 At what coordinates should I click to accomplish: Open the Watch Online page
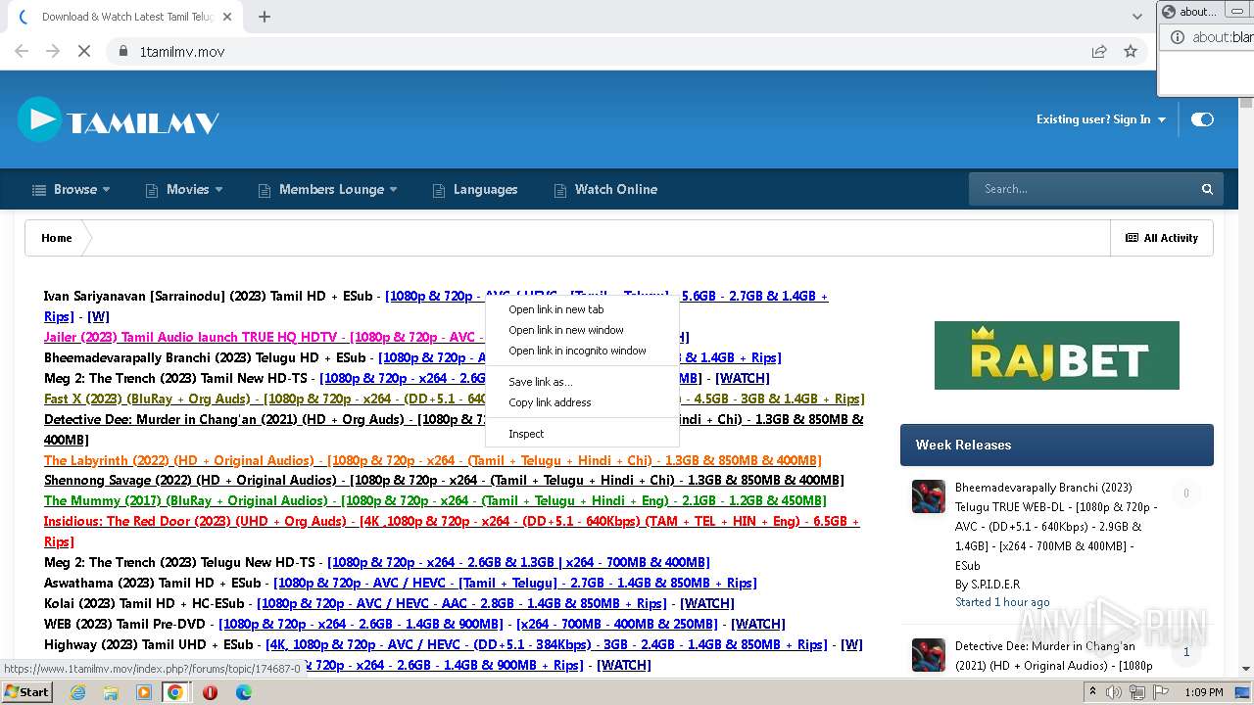click(x=605, y=189)
